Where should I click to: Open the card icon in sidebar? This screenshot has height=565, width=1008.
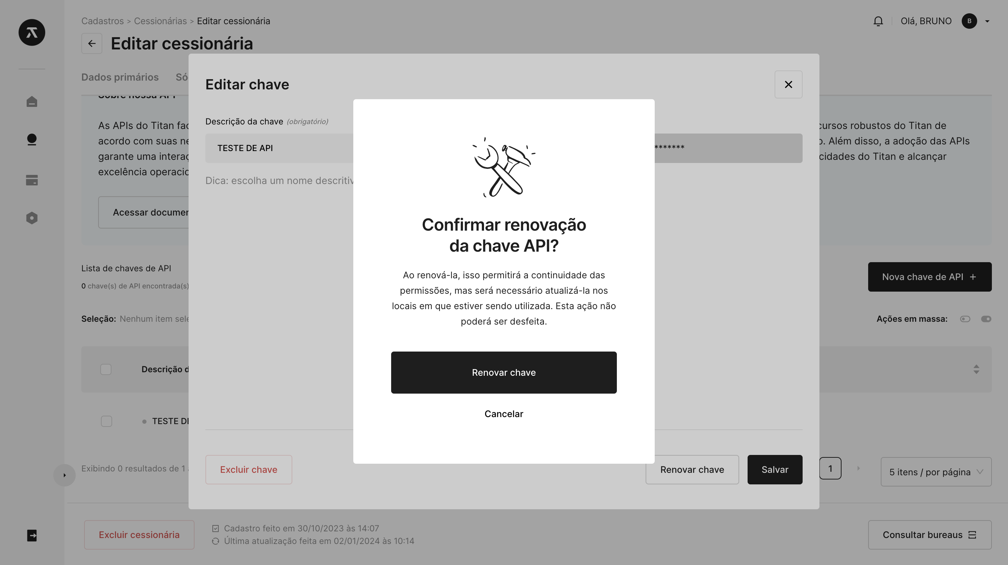32,180
